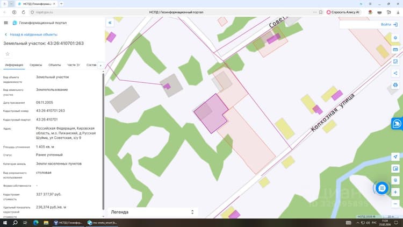Image resolution: width=403 pixels, height=227 pixels.
Task: Activate the ruler measurement tool
Action: 395,49
